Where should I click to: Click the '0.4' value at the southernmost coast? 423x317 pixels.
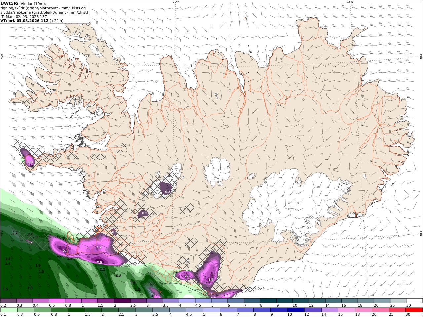tap(210, 294)
